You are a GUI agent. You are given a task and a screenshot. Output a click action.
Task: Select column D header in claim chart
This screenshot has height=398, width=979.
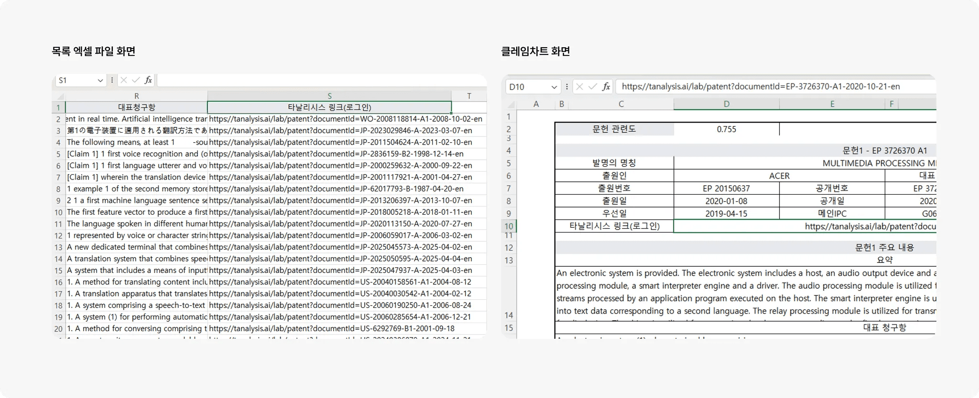point(726,104)
